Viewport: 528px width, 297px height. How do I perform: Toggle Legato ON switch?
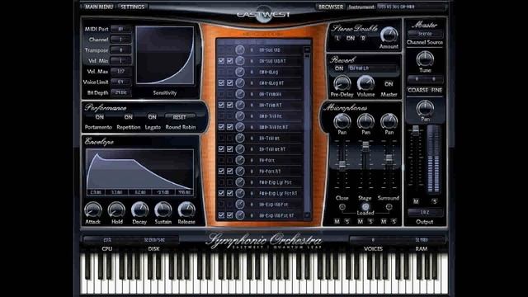click(x=152, y=117)
